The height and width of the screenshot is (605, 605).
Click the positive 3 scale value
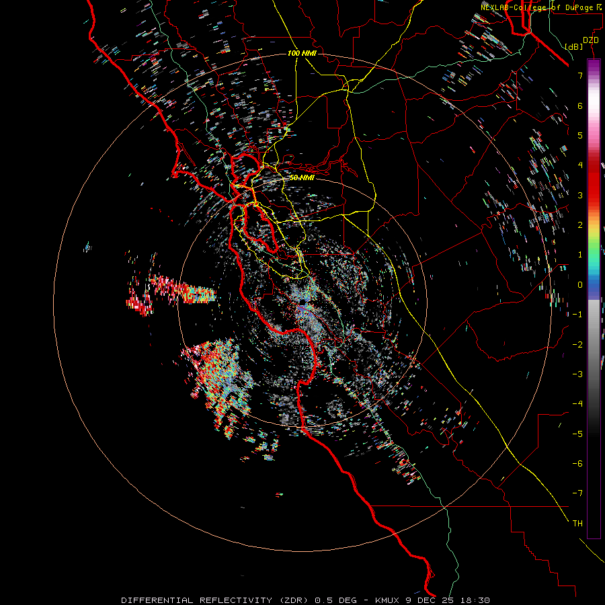click(x=580, y=195)
